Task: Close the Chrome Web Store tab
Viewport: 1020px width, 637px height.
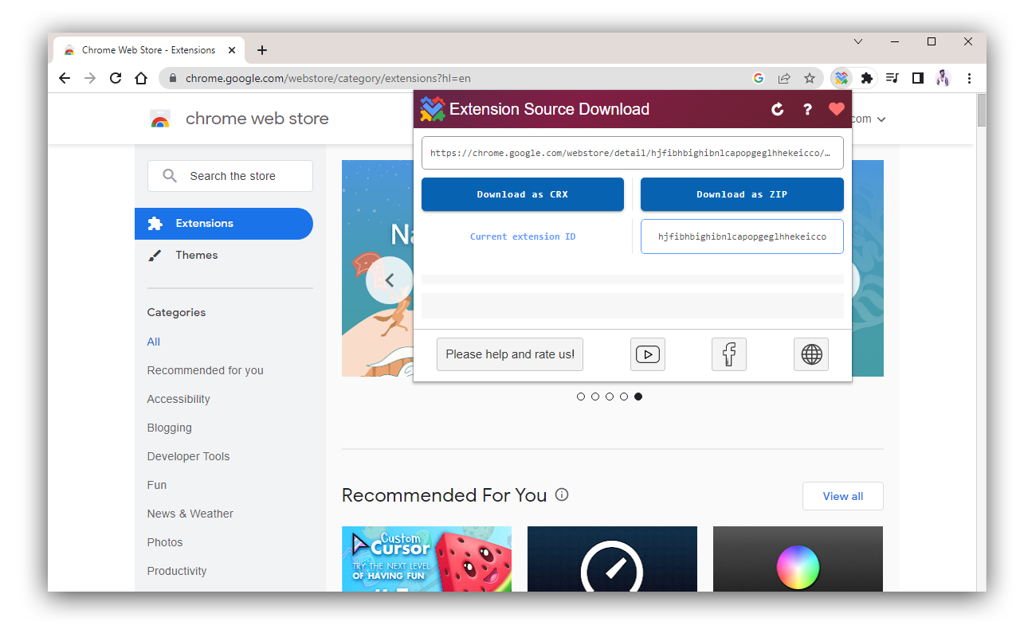Action: click(232, 50)
